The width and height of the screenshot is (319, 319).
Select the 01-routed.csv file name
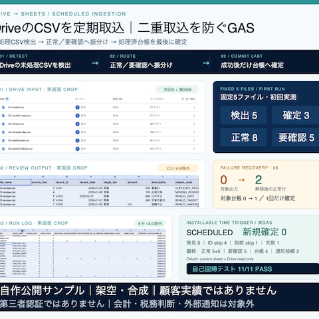tap(16, 107)
